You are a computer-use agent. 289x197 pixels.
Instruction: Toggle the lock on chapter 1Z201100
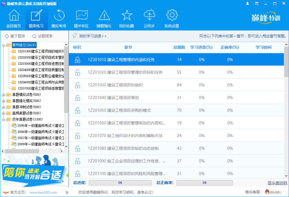77,173
